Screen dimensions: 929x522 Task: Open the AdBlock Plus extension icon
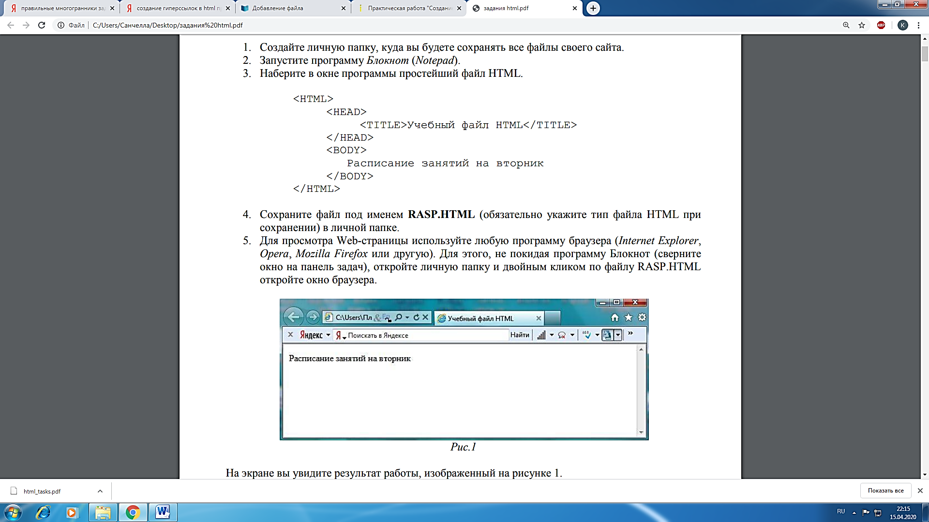click(881, 25)
